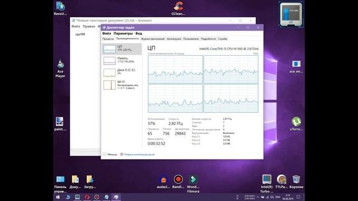Open the Intel(R) Turbo Boost desktop shortcut
The height and width of the screenshot is (201, 358).
tap(266, 184)
